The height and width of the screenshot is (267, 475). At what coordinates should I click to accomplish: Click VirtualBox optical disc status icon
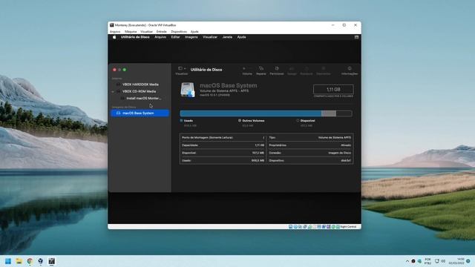point(295,227)
